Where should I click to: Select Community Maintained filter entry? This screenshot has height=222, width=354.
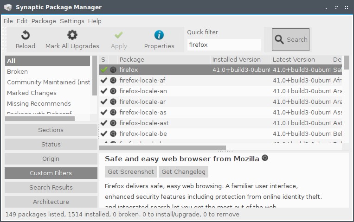click(48, 82)
